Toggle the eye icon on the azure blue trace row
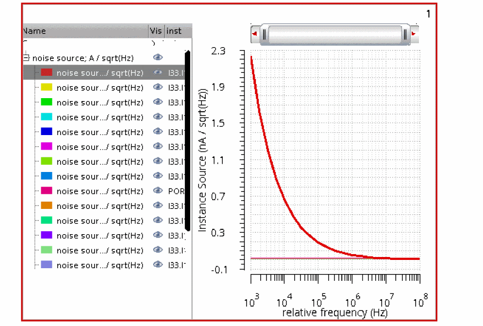 coord(158,176)
